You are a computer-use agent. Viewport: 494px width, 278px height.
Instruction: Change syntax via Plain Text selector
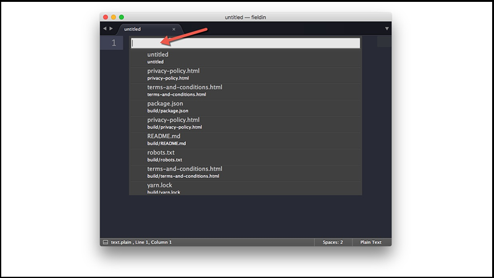[371, 242]
